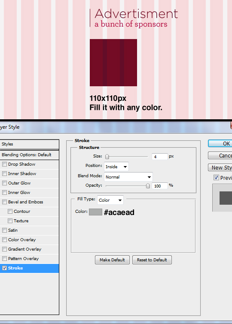Enable the Drop Shadow checkbox
232x324 pixels.
click(4, 164)
